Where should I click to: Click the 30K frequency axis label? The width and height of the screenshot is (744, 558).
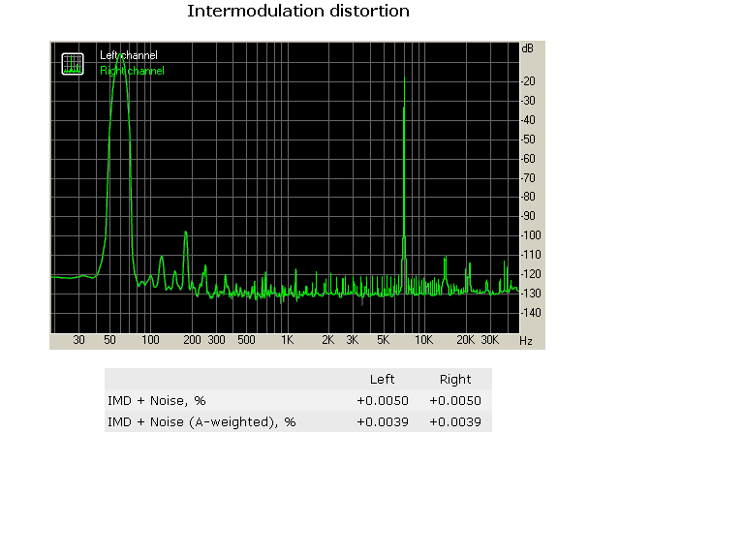[x=489, y=340]
